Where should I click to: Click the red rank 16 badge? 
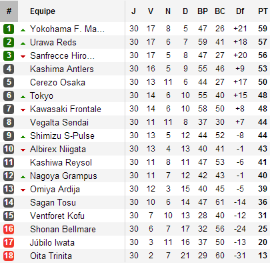[9, 229]
